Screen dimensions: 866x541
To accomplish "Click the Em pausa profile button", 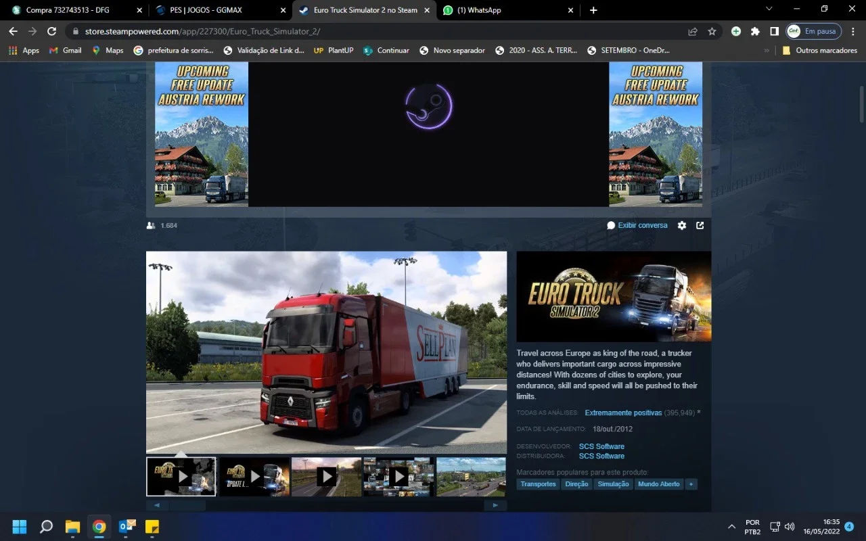I will (814, 31).
